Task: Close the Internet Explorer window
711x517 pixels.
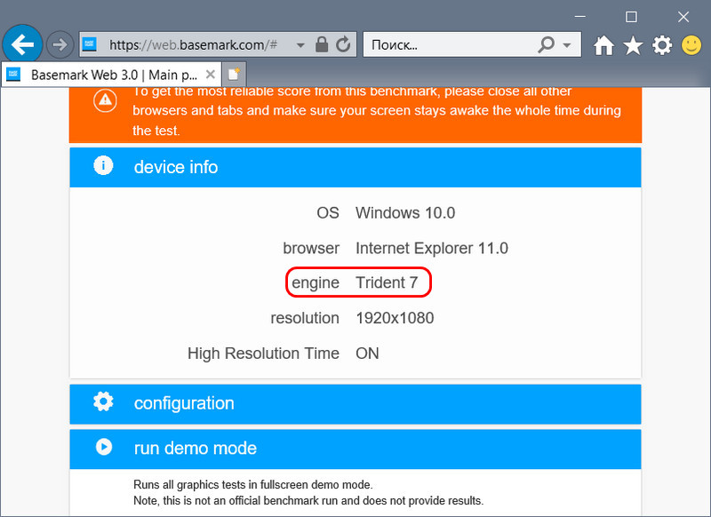Action: pos(683,17)
